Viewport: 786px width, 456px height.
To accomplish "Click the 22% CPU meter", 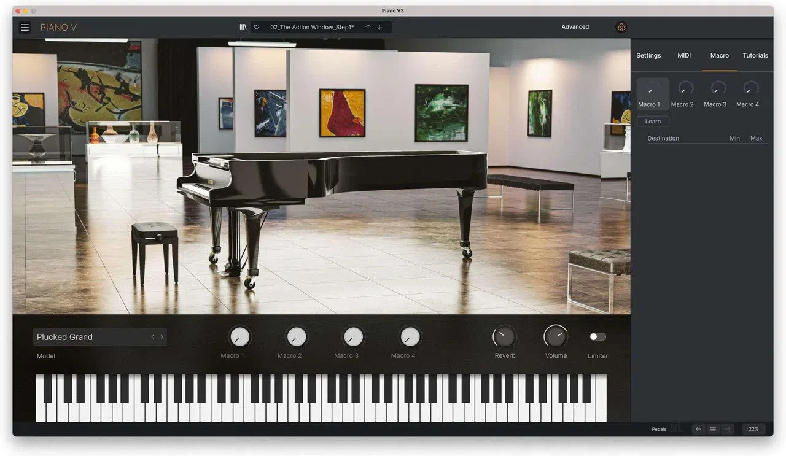I will click(753, 429).
